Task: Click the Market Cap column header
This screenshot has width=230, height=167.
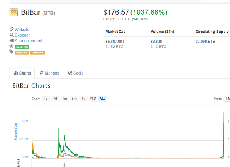Action: pos(116,32)
